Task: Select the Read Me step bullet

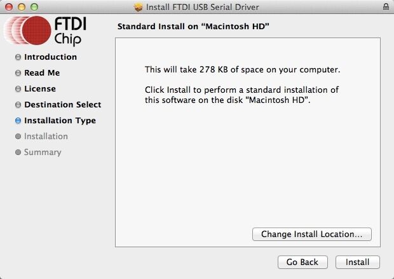Action: (x=18, y=73)
